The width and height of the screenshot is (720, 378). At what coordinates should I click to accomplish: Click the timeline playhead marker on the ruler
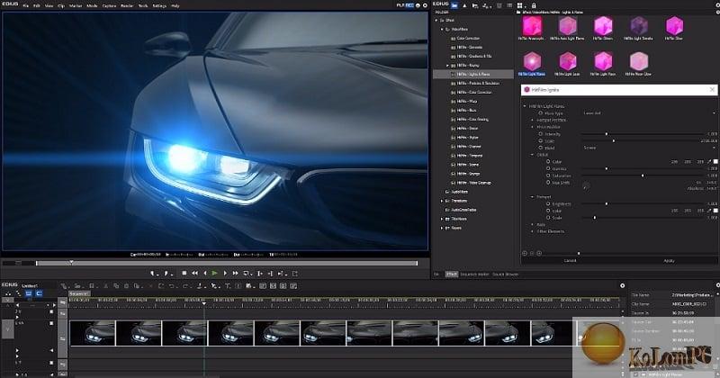[204, 303]
